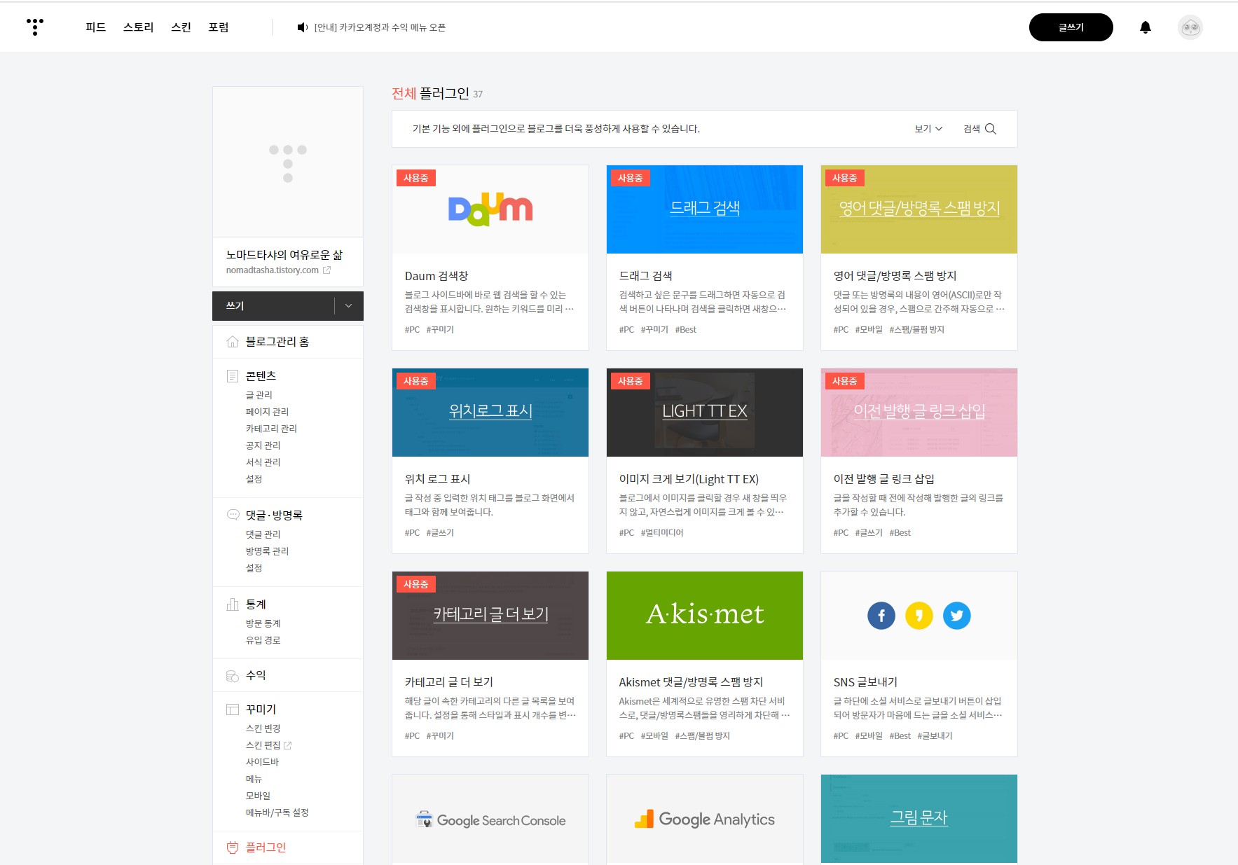Open 공지 관리 in sidebar
1238x865 pixels.
263,445
